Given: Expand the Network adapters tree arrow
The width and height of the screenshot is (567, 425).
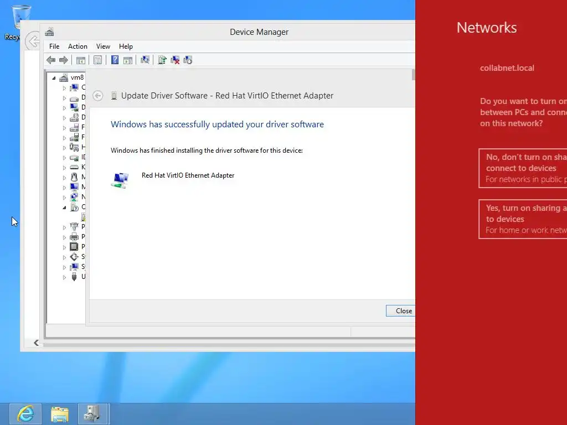Looking at the screenshot, I should [64, 198].
